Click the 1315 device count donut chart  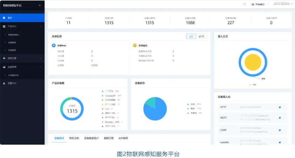[72, 109]
